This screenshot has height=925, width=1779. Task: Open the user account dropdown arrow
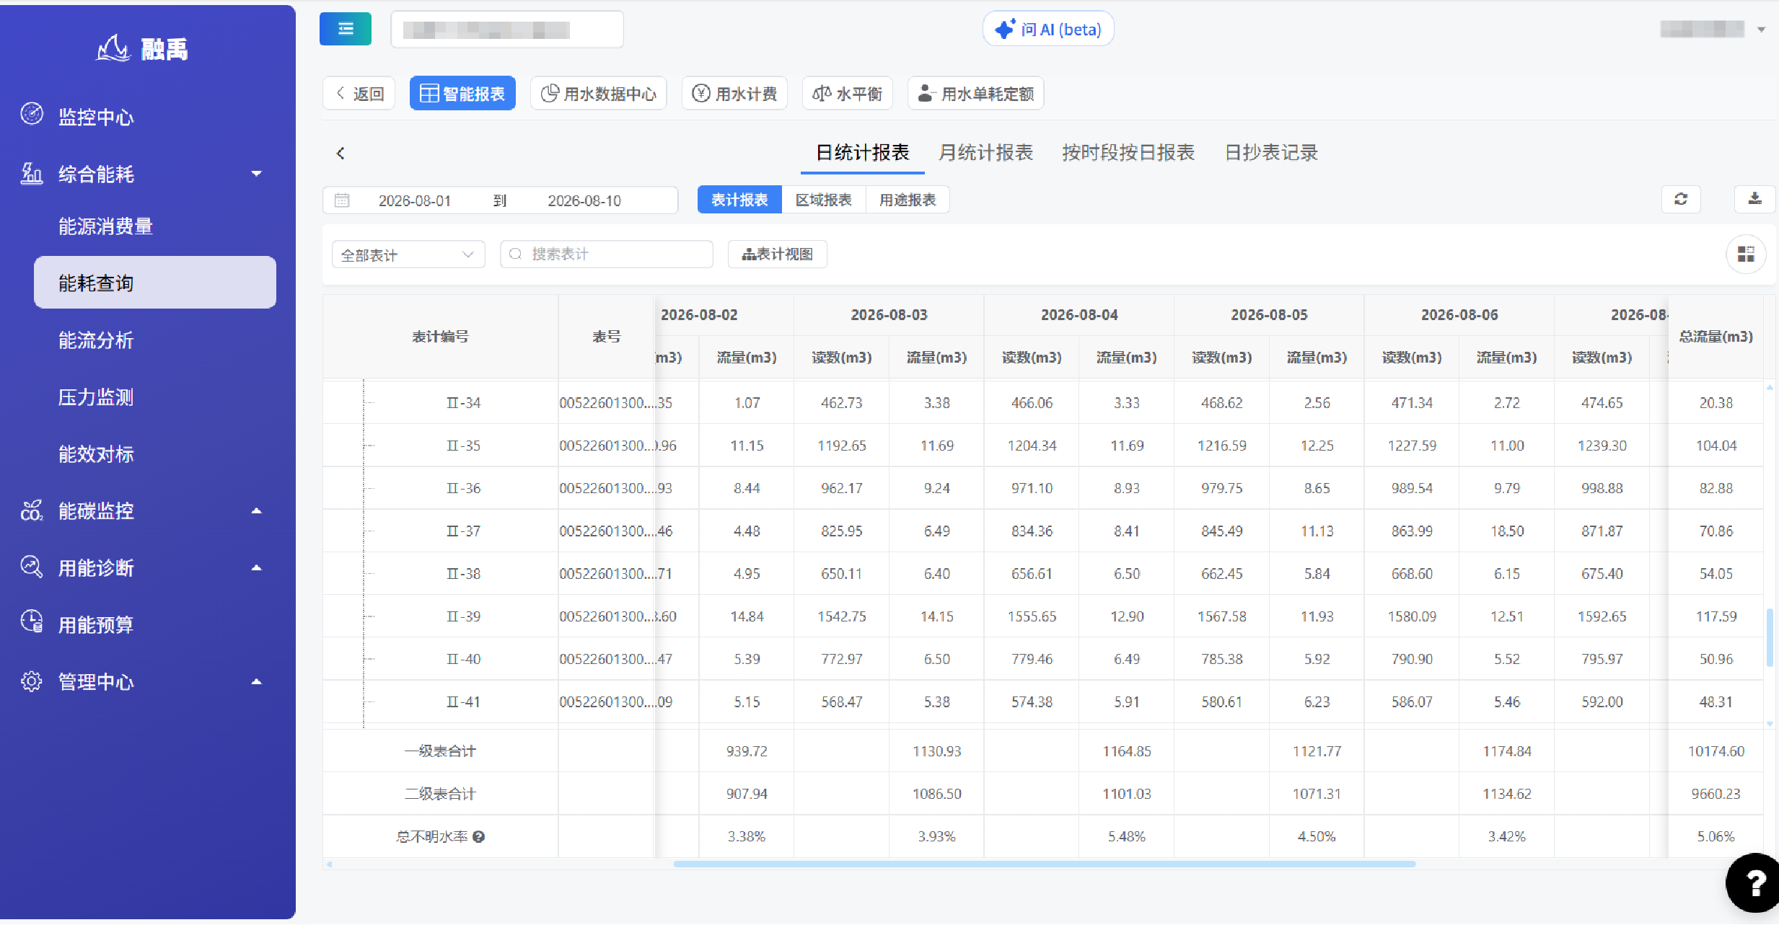coord(1761,30)
